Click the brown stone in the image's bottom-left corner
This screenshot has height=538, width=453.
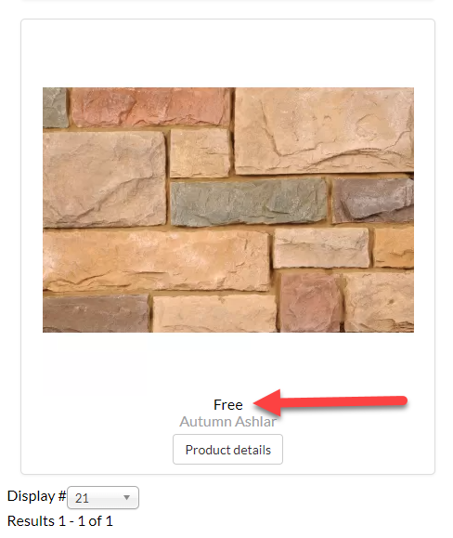click(96, 314)
